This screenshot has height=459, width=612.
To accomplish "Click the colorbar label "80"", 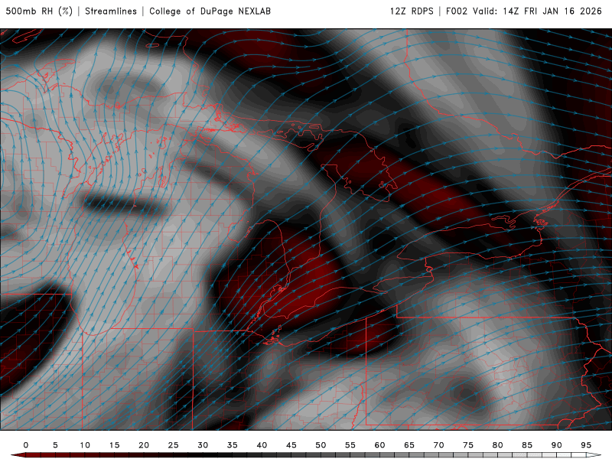I will [x=498, y=445].
